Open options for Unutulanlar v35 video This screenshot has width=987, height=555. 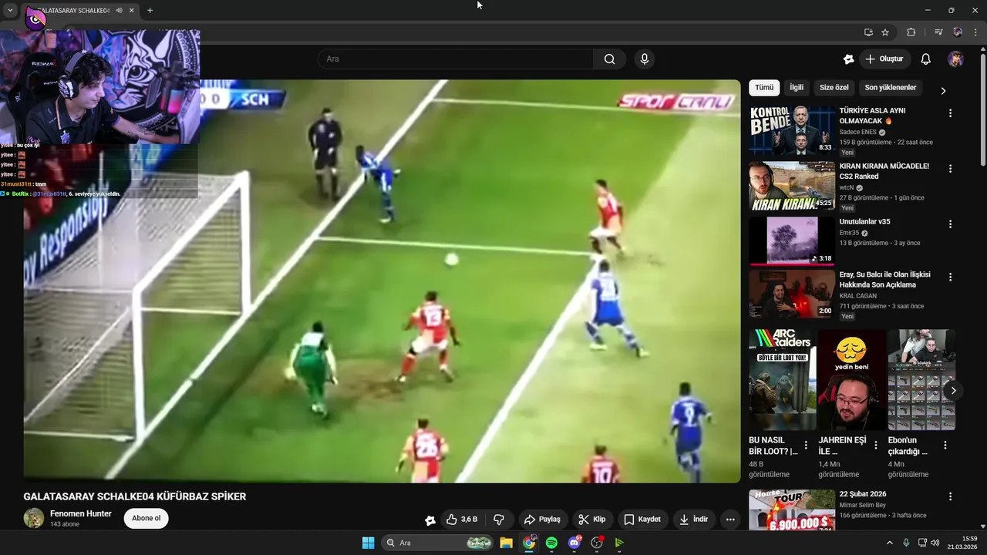(x=950, y=224)
